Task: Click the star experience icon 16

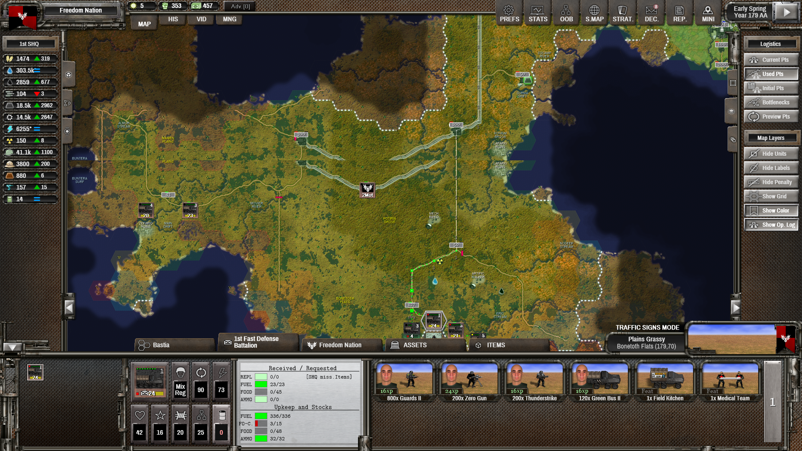Action: tap(160, 423)
